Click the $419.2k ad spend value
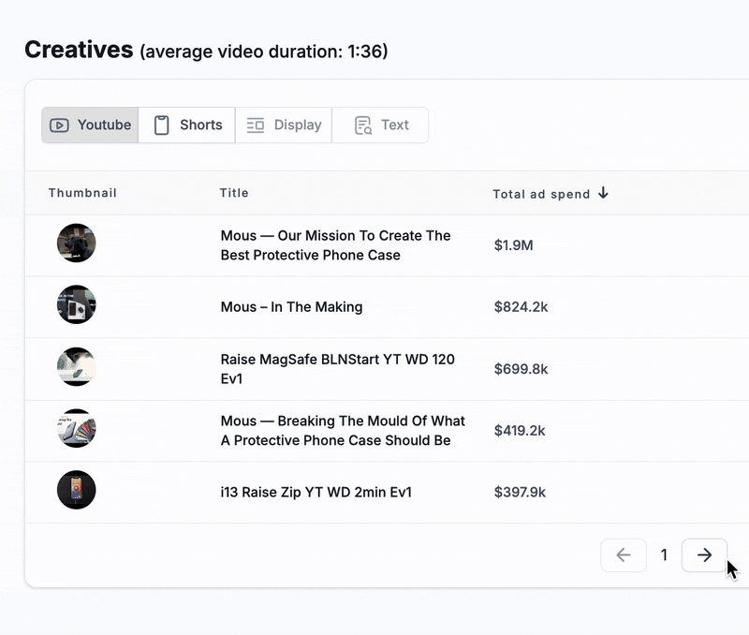The image size is (749, 635). [520, 431]
